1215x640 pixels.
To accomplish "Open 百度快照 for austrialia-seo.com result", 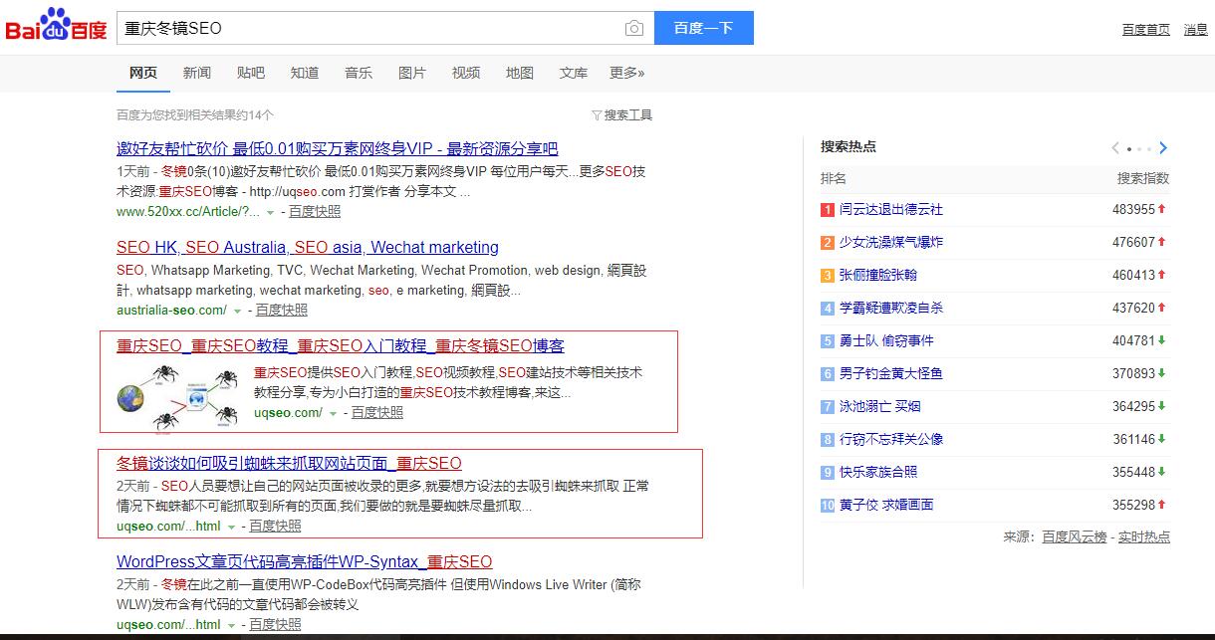I will (x=282, y=311).
